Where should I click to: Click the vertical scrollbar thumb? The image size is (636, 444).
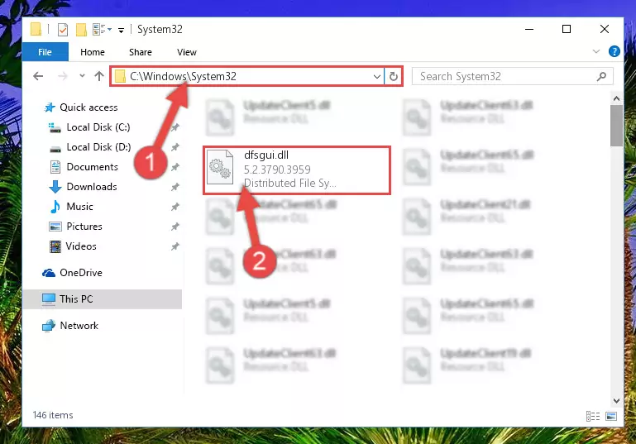pyautogui.click(x=616, y=126)
